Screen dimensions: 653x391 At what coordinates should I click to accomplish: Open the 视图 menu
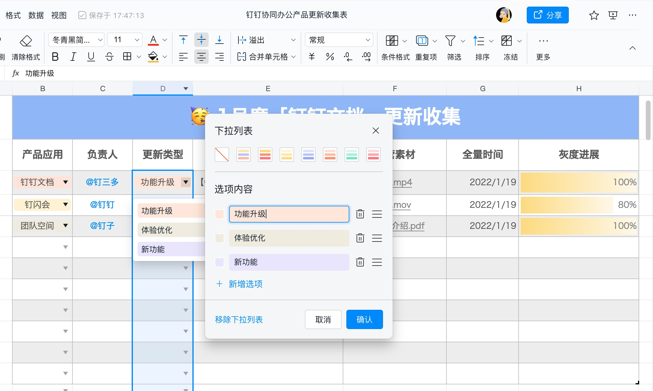(59, 15)
